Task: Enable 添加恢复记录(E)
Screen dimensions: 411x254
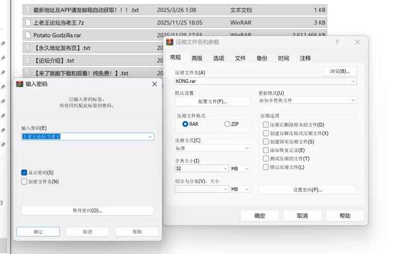Action: (x=266, y=150)
